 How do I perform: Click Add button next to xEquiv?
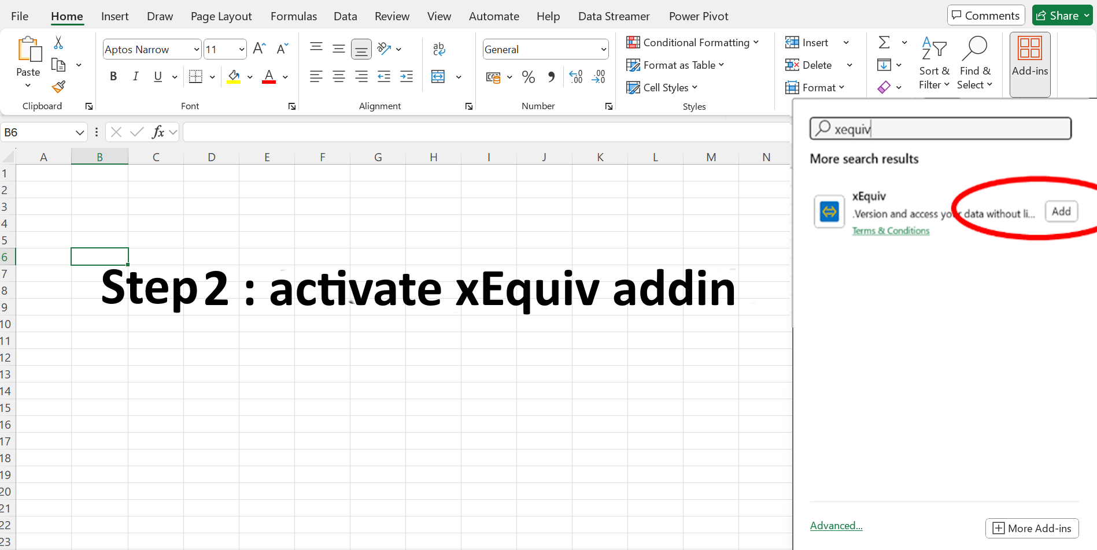(x=1061, y=211)
